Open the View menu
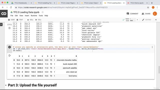Image resolution: width=160 pixels, height=90 pixels. pos(21,15)
